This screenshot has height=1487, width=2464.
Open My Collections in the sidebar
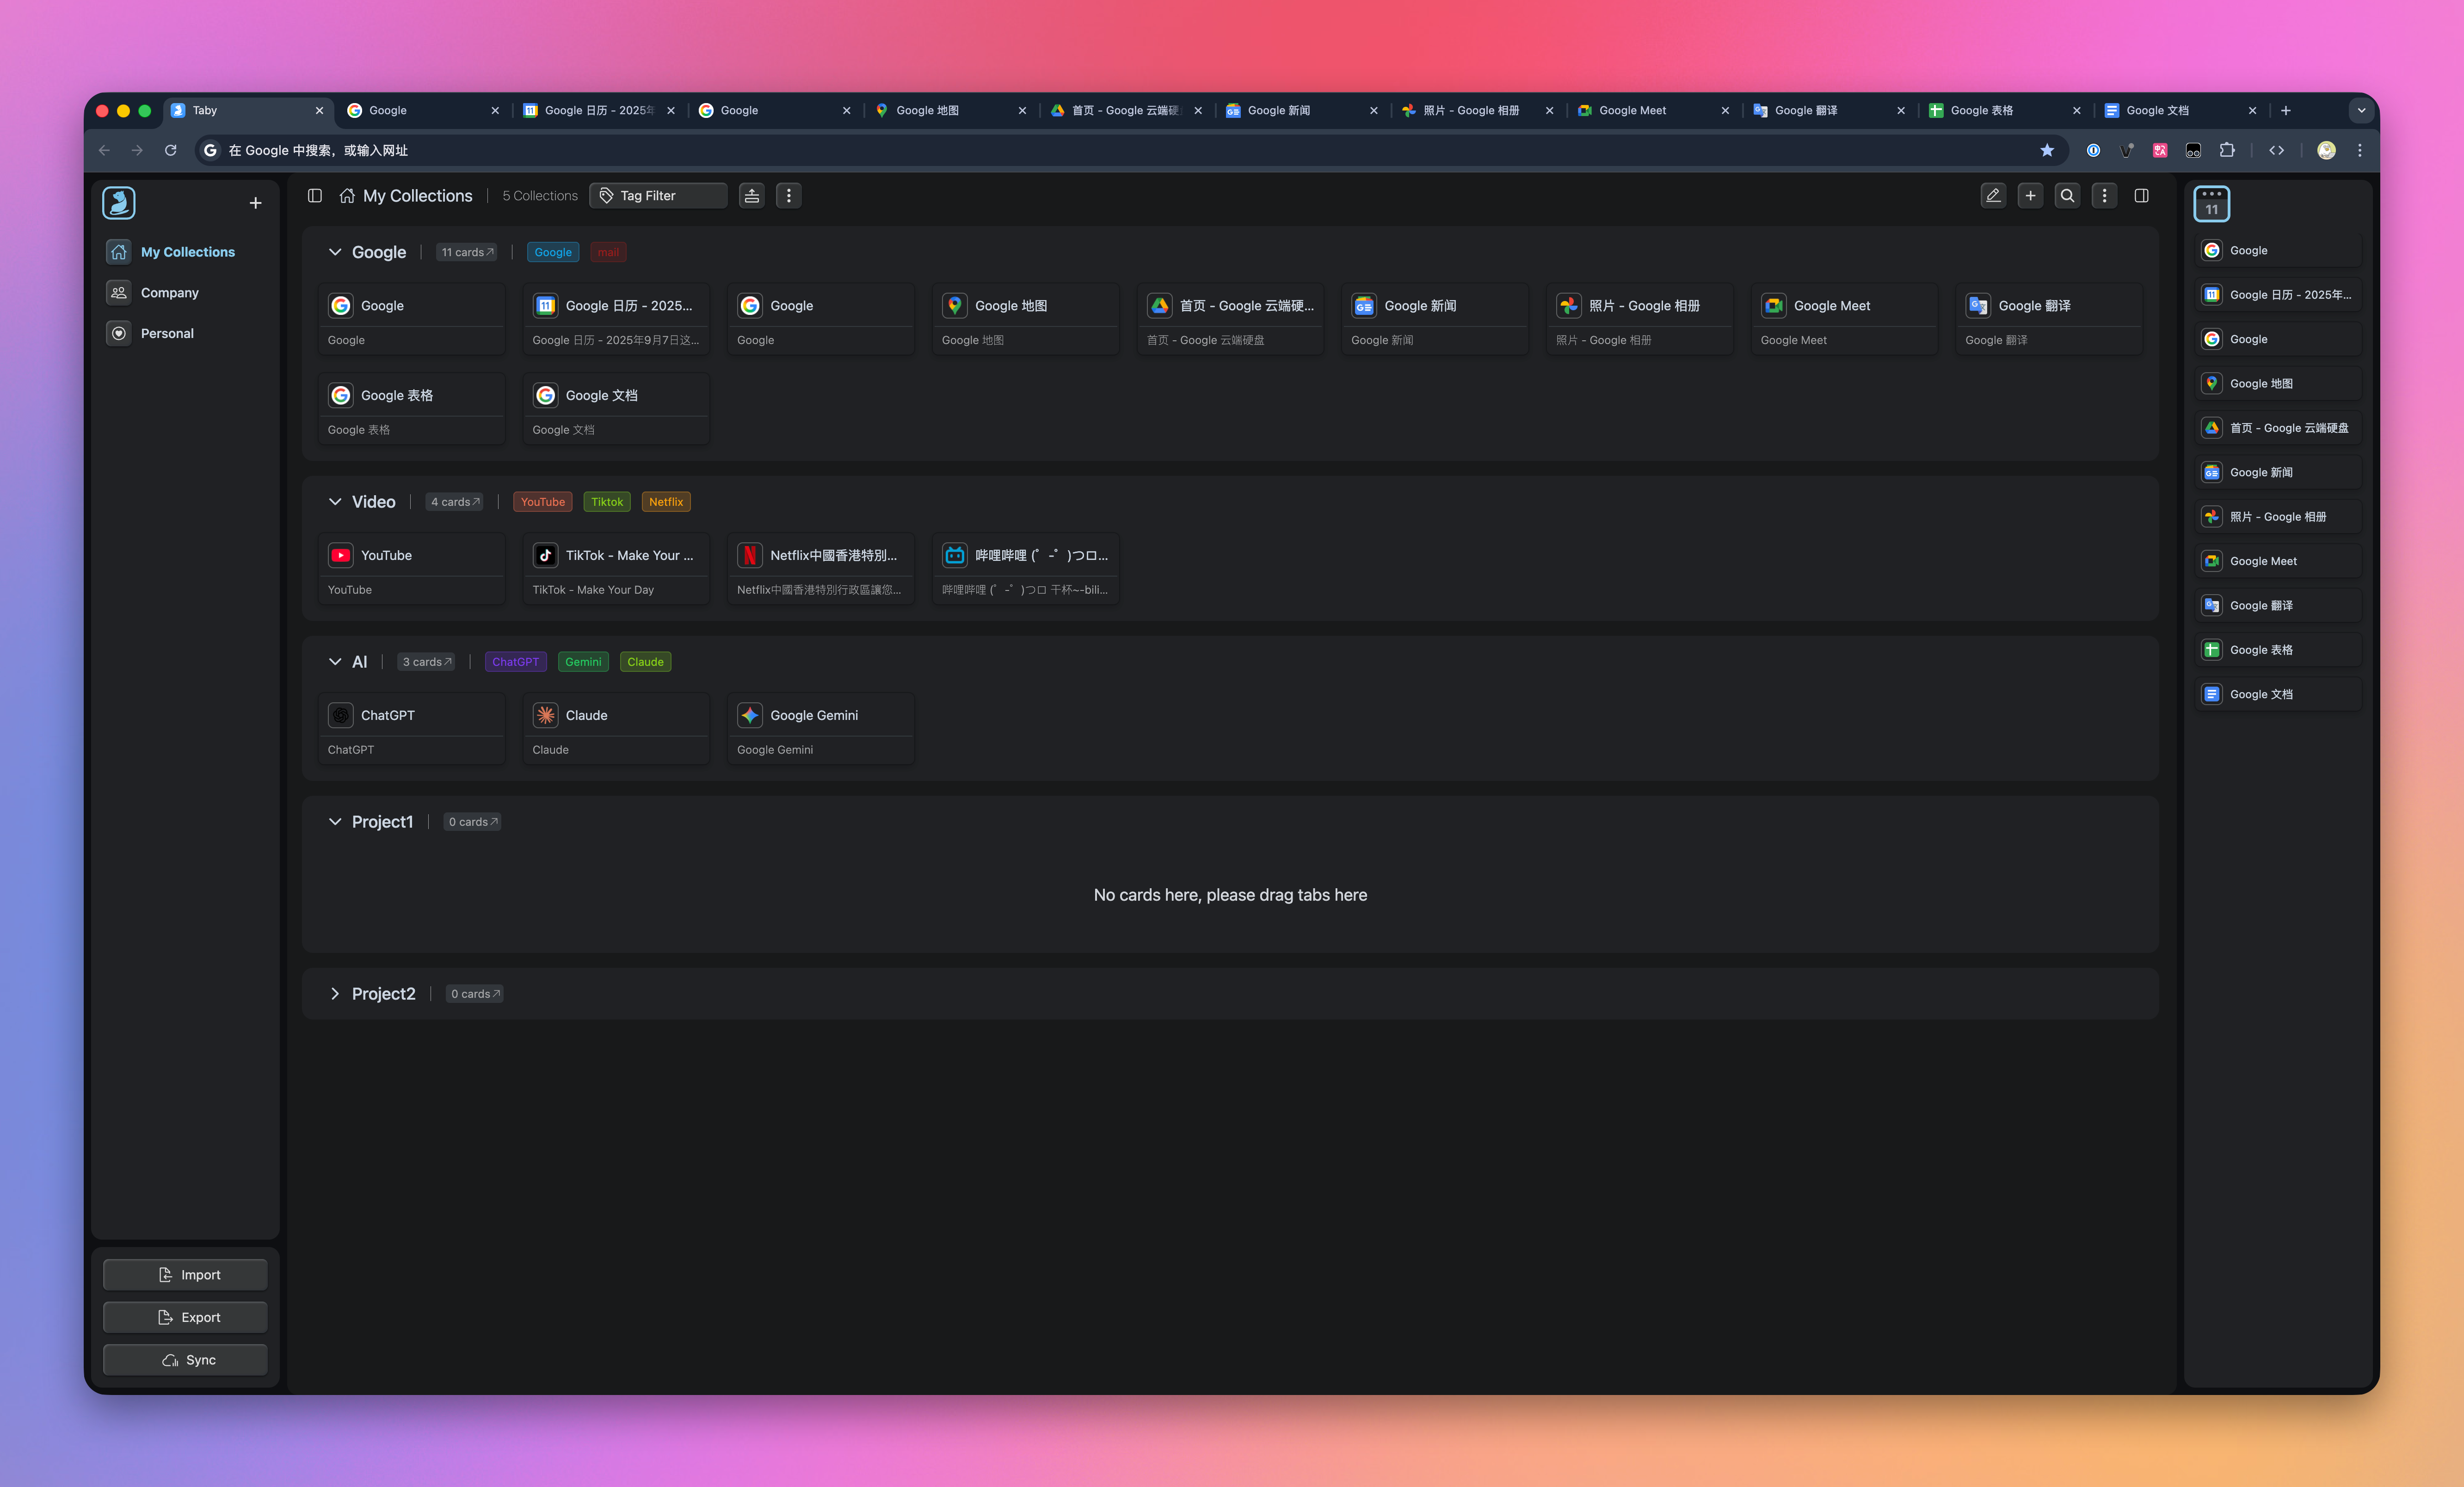coord(185,252)
